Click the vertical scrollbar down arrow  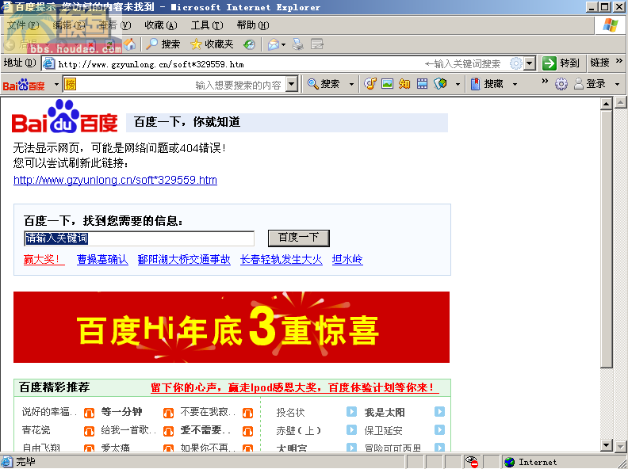pos(607,445)
